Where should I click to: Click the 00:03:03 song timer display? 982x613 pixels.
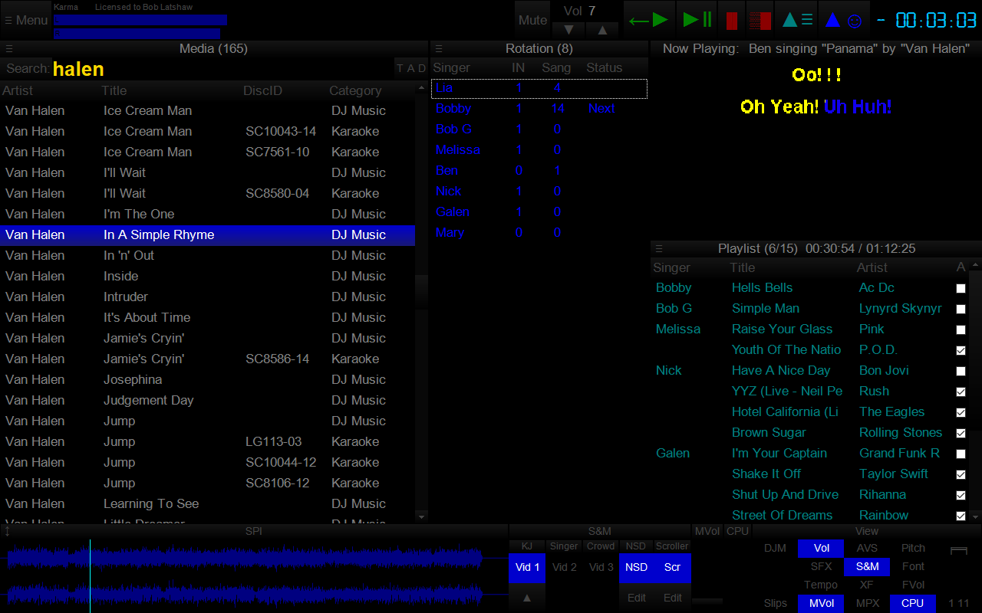tap(936, 21)
